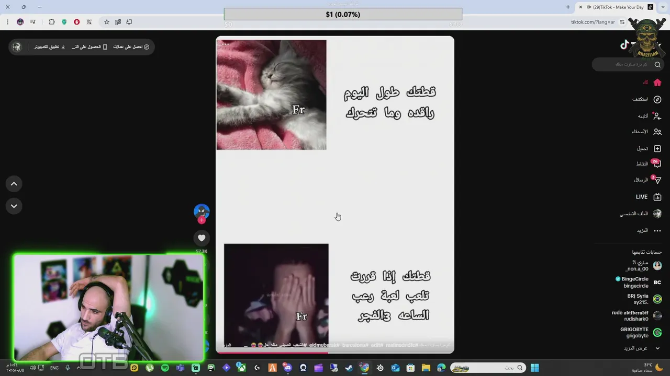670x376 pixels.
Task: Click the hashtag #barcelona
Action: coord(355,345)
